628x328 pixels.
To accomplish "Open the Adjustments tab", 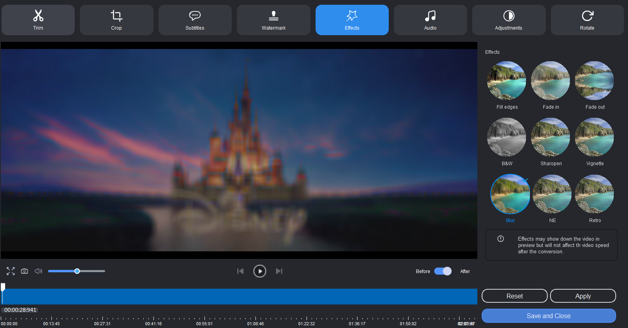I will click(509, 20).
